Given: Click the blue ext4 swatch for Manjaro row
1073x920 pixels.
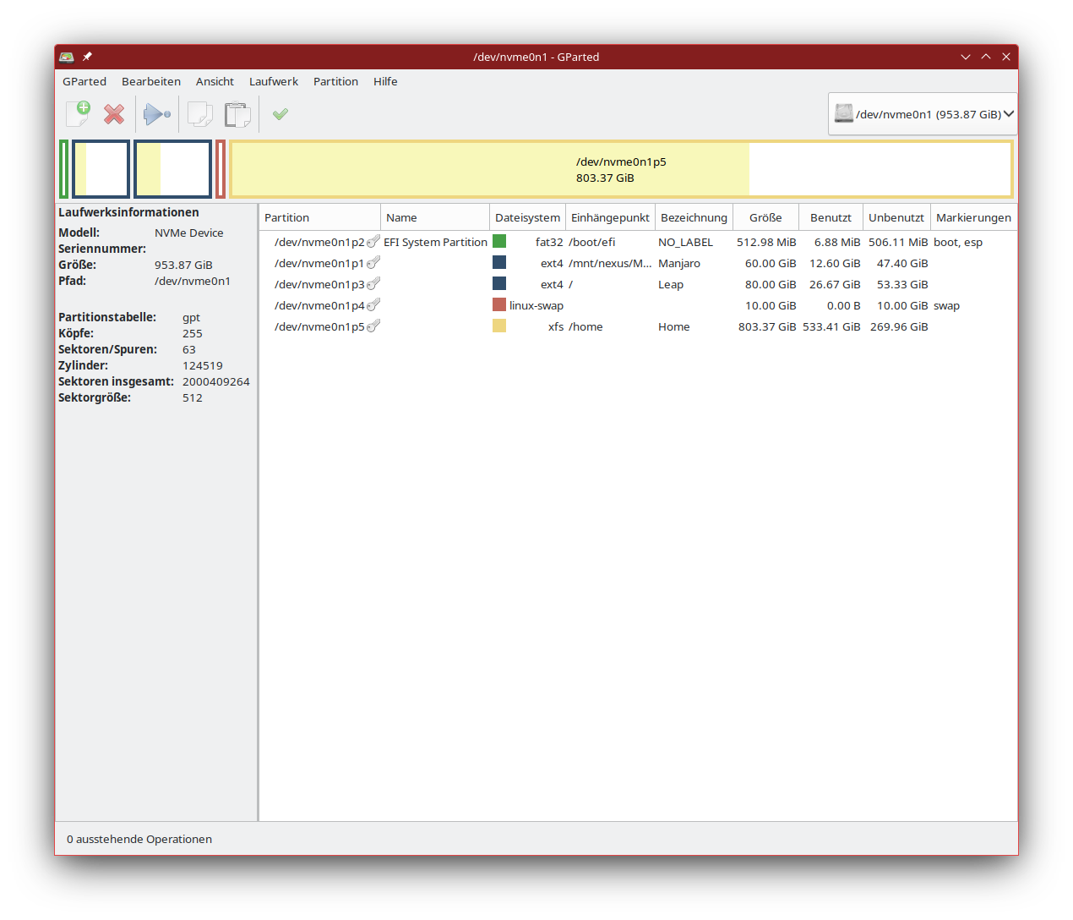Looking at the screenshot, I should (x=499, y=263).
